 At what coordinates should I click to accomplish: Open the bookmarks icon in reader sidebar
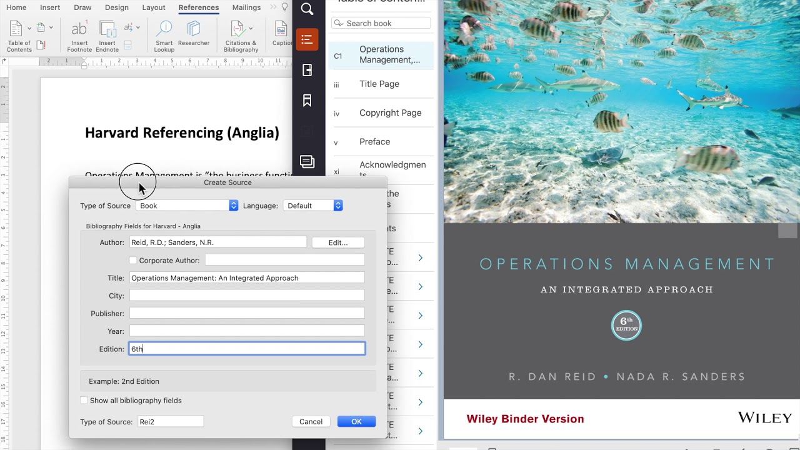click(307, 101)
